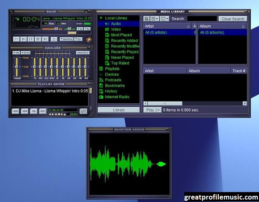Turn the equalizer ON button on or off
The image size is (259, 202).
16,53
